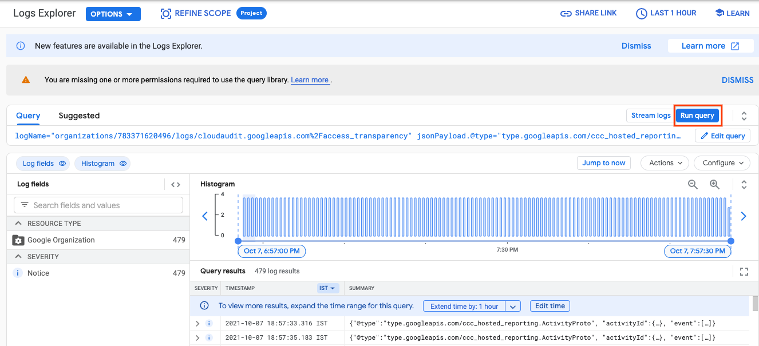
Task: Collapse the Log fields panel code icon
Action: 176,184
